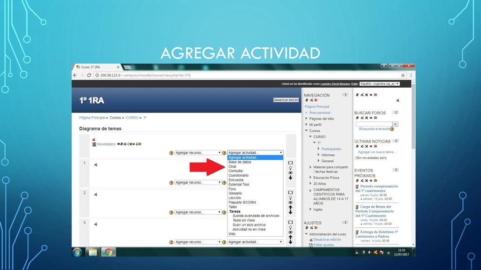Screen dimensions: 481x270
Task: Open Agregar recurso dropdown in topic 2
Action: click(x=198, y=212)
